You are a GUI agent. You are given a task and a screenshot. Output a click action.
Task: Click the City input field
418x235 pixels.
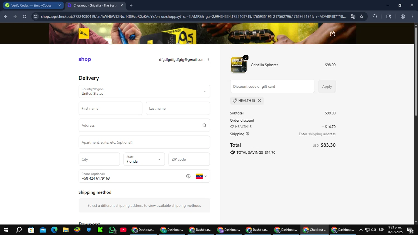click(99, 159)
